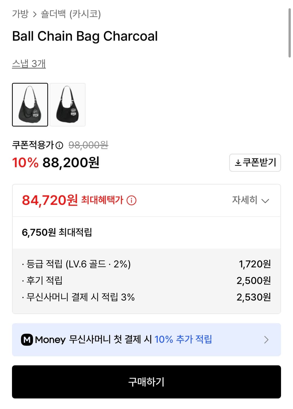The height and width of the screenshot is (409, 293).
Task: Click the M Money logo icon
Action: pyautogui.click(x=27, y=340)
